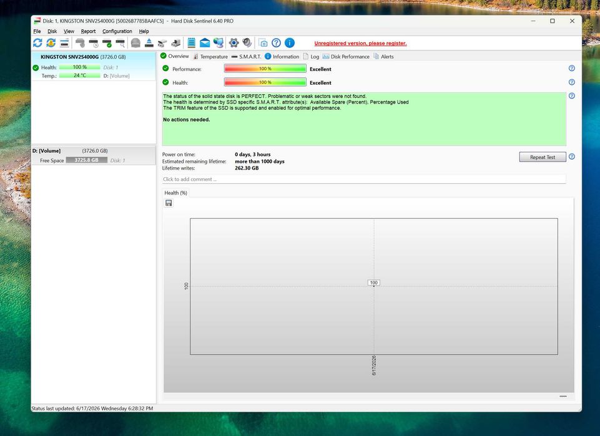Click the 'No actions needed.' status text

point(186,120)
